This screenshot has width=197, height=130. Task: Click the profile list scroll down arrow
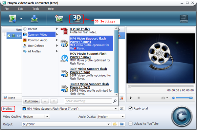tap(116, 94)
